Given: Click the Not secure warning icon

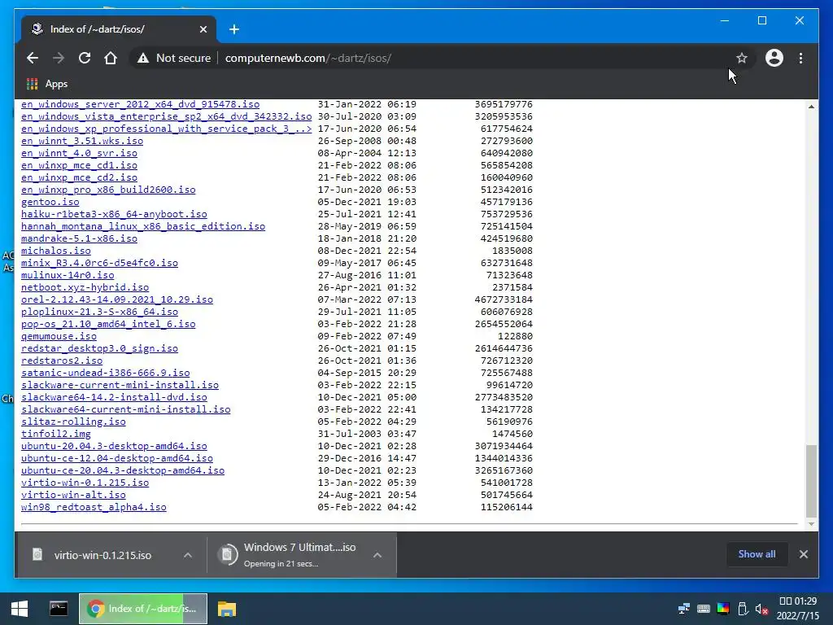Looking at the screenshot, I should tap(143, 58).
